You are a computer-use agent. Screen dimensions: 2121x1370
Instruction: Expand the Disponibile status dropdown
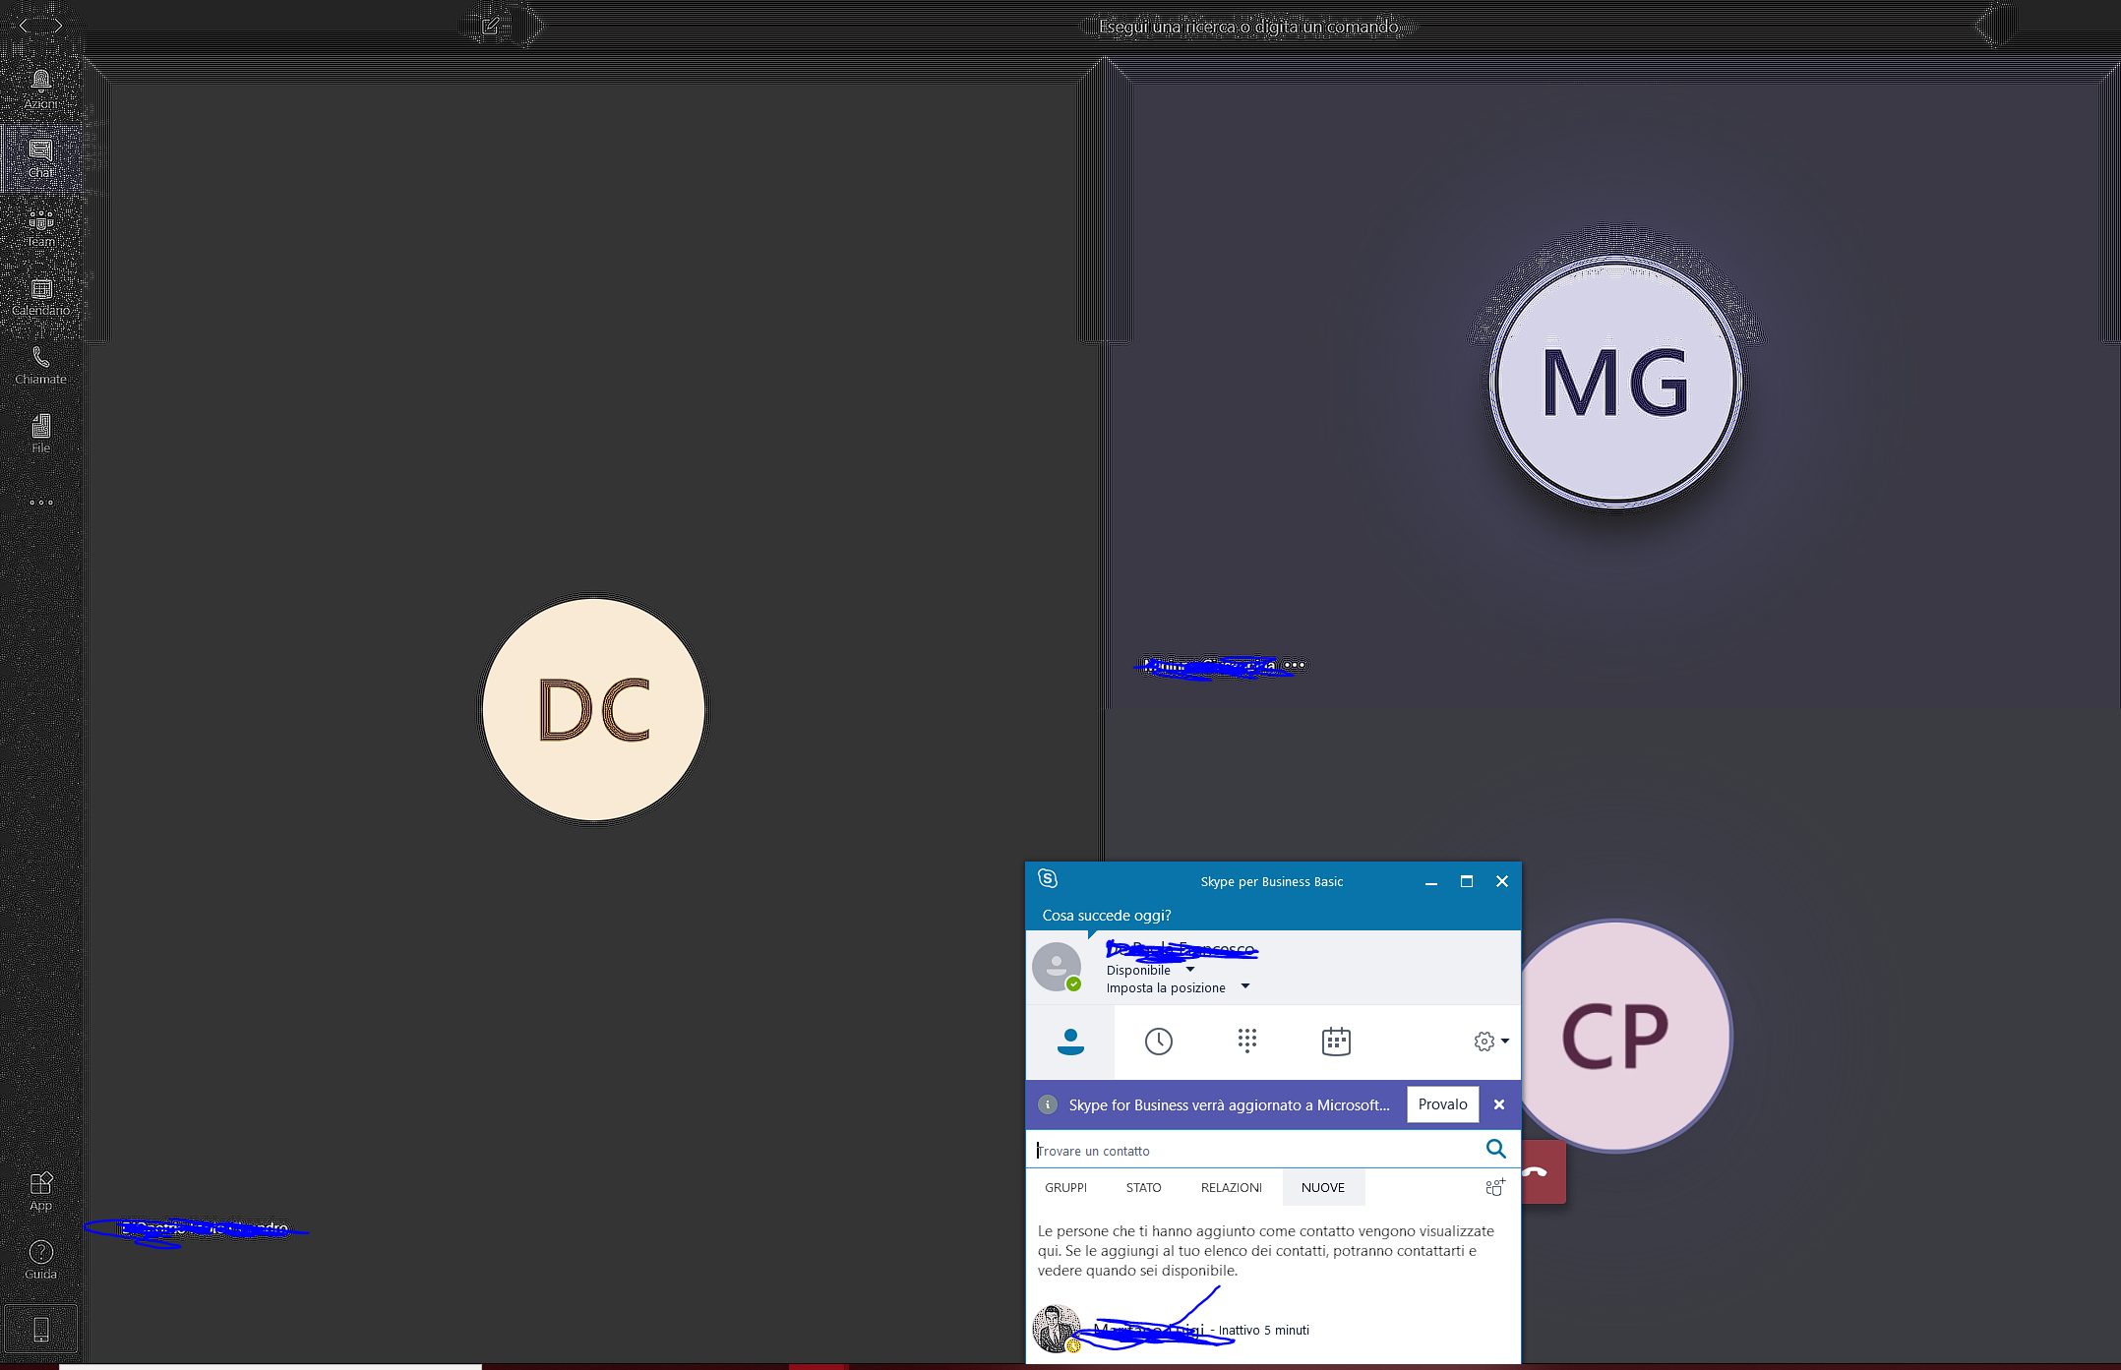pyautogui.click(x=1190, y=970)
